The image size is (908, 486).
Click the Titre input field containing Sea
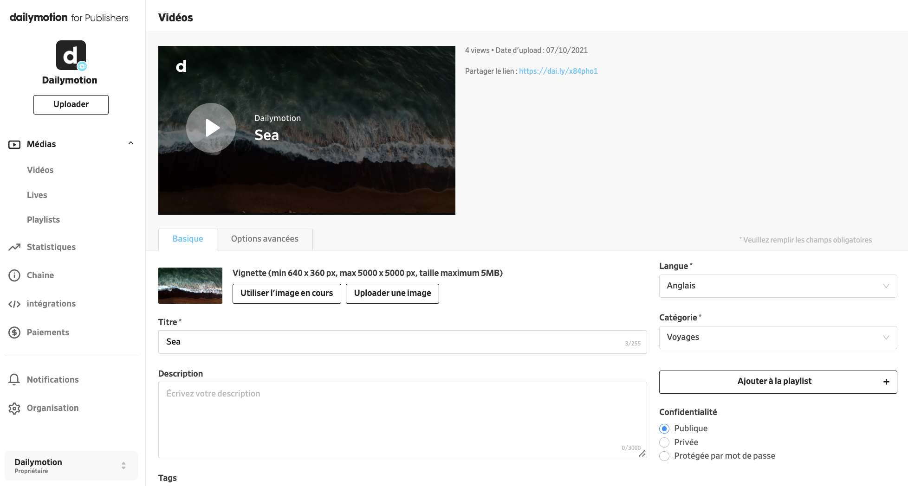pos(402,342)
